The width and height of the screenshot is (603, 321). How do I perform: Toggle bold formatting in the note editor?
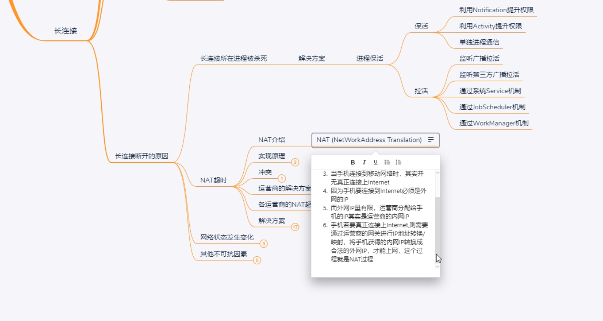point(352,162)
